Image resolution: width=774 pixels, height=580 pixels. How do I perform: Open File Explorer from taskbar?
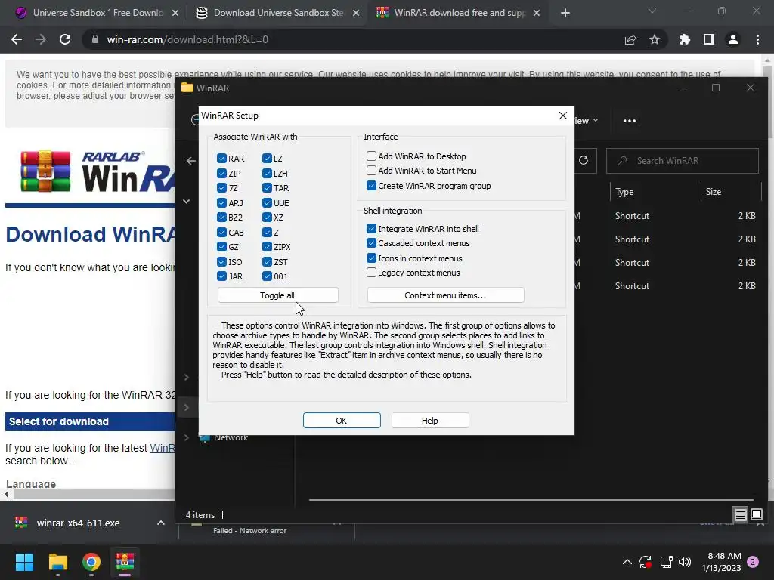(57, 562)
